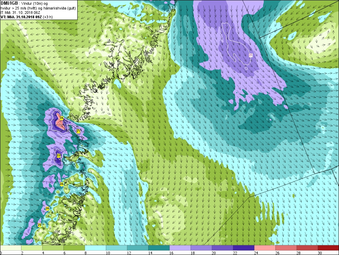
Task: Pick the 26–28 m/s salmon legend swatch
Action: coord(286,248)
